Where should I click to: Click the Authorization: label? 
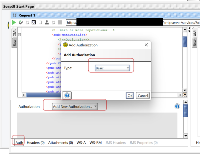click(29, 107)
